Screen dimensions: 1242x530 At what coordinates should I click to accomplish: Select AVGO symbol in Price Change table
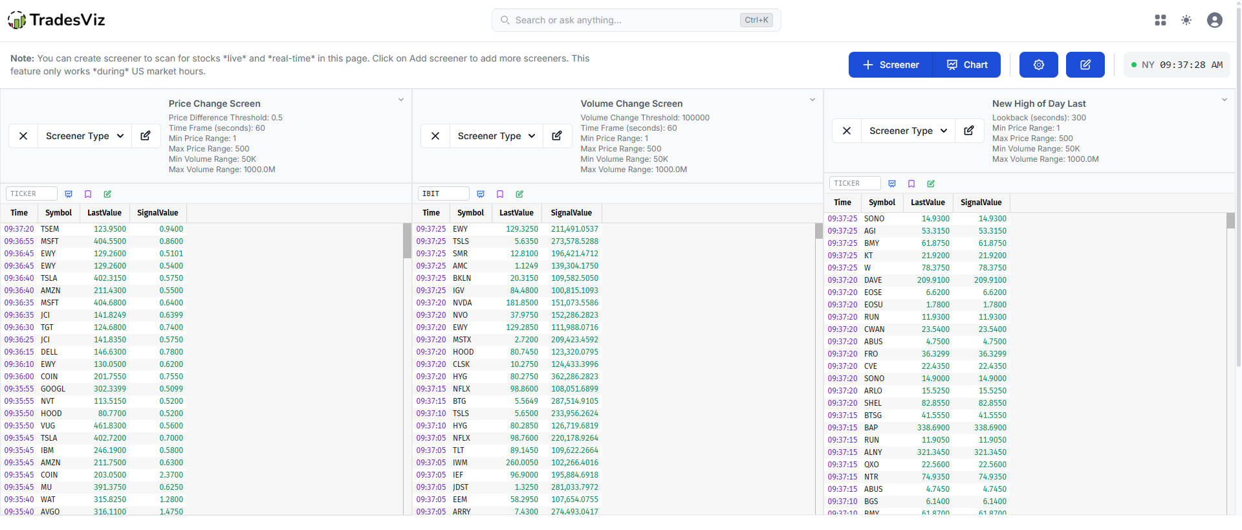click(x=50, y=511)
